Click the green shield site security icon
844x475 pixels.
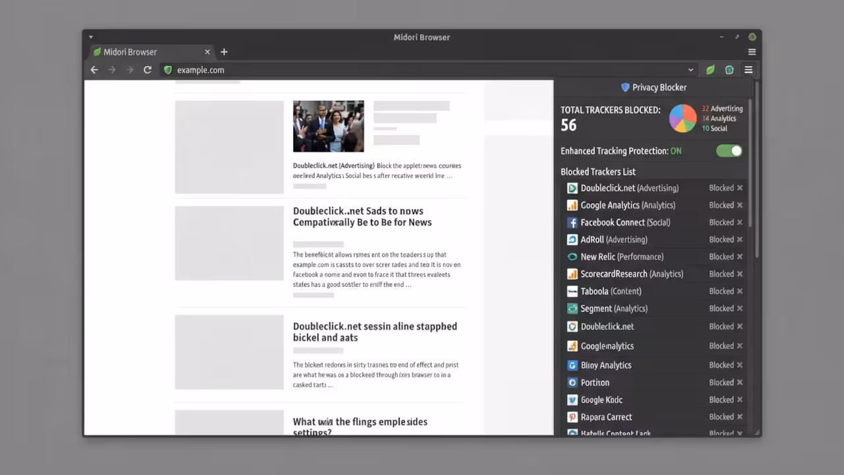(167, 70)
